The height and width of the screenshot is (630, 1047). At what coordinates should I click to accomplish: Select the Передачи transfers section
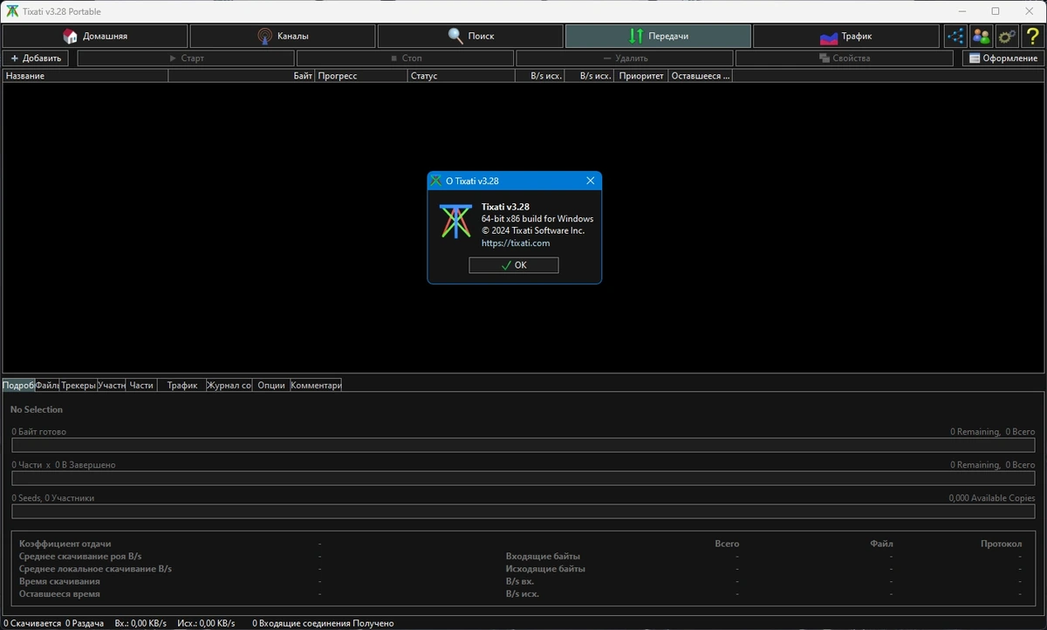(658, 36)
